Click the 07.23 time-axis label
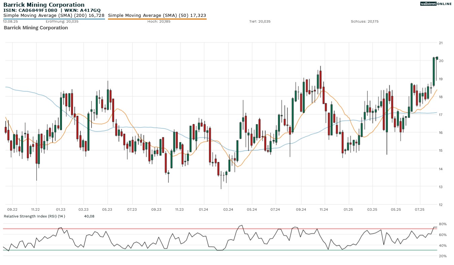Screen dimensions: 454x265 coord(132,210)
